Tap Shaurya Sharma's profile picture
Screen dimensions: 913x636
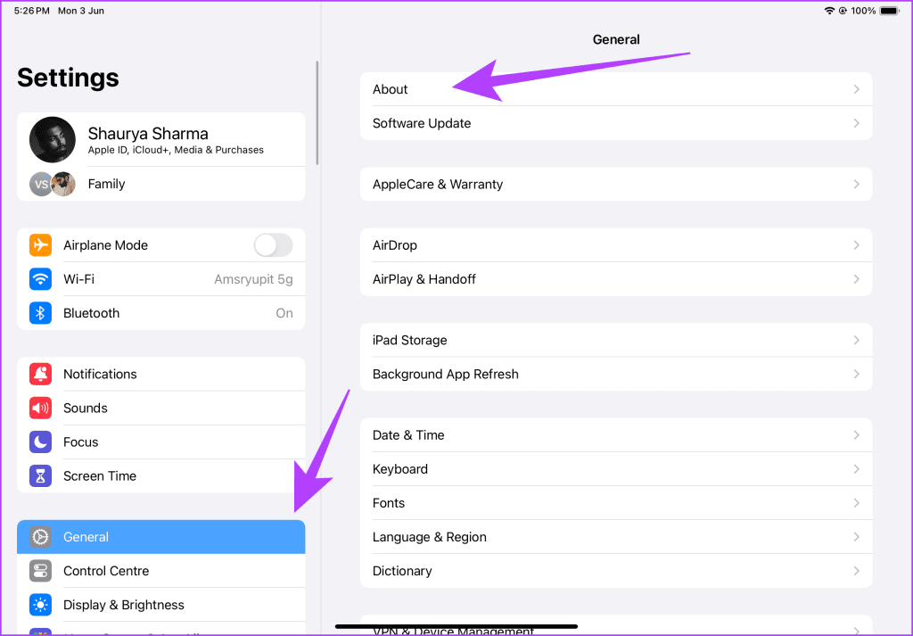(53, 140)
